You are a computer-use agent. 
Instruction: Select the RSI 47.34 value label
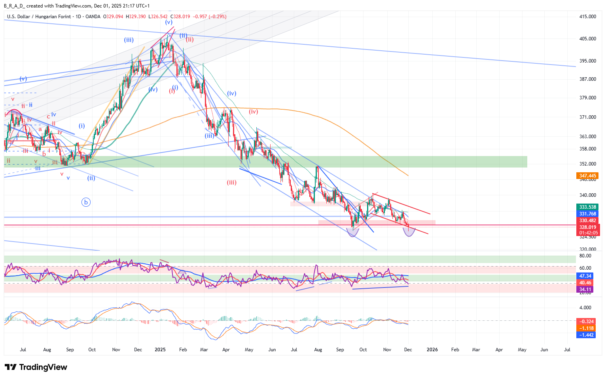585,276
